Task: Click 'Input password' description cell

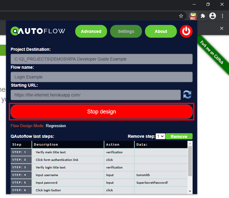Action: click(68, 182)
